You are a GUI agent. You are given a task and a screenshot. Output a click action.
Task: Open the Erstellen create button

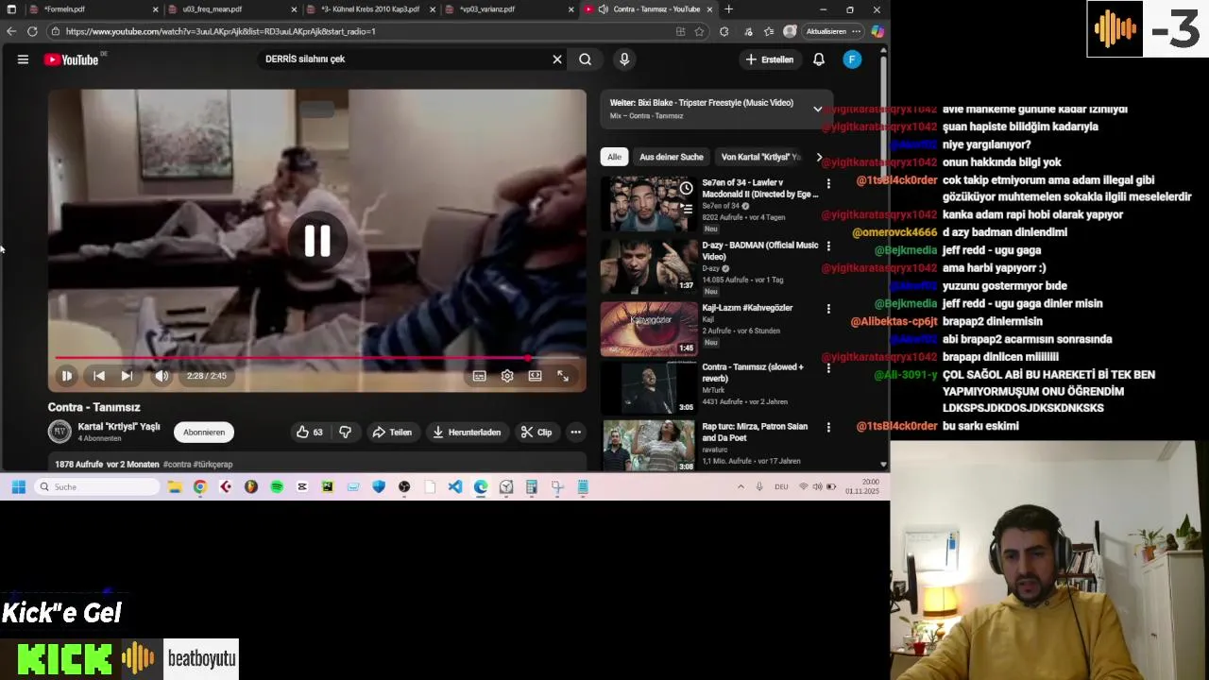[x=770, y=59]
